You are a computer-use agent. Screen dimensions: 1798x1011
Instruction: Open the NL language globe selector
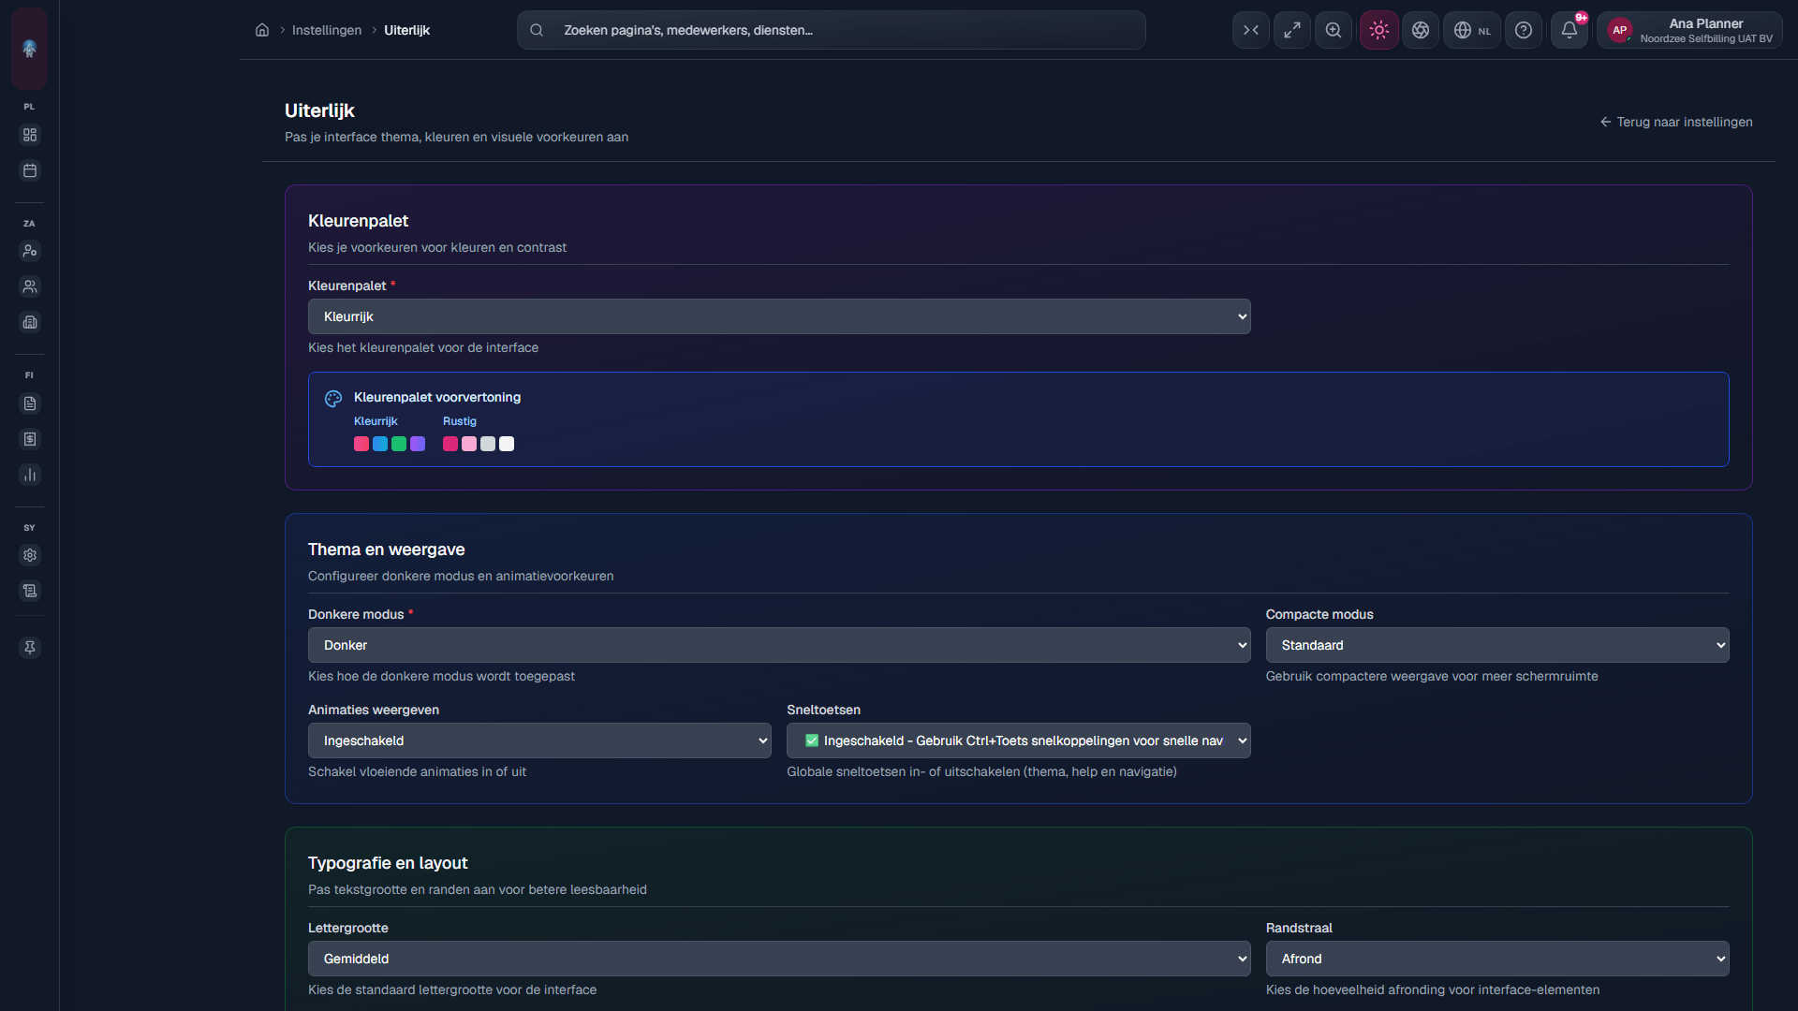[x=1472, y=30]
